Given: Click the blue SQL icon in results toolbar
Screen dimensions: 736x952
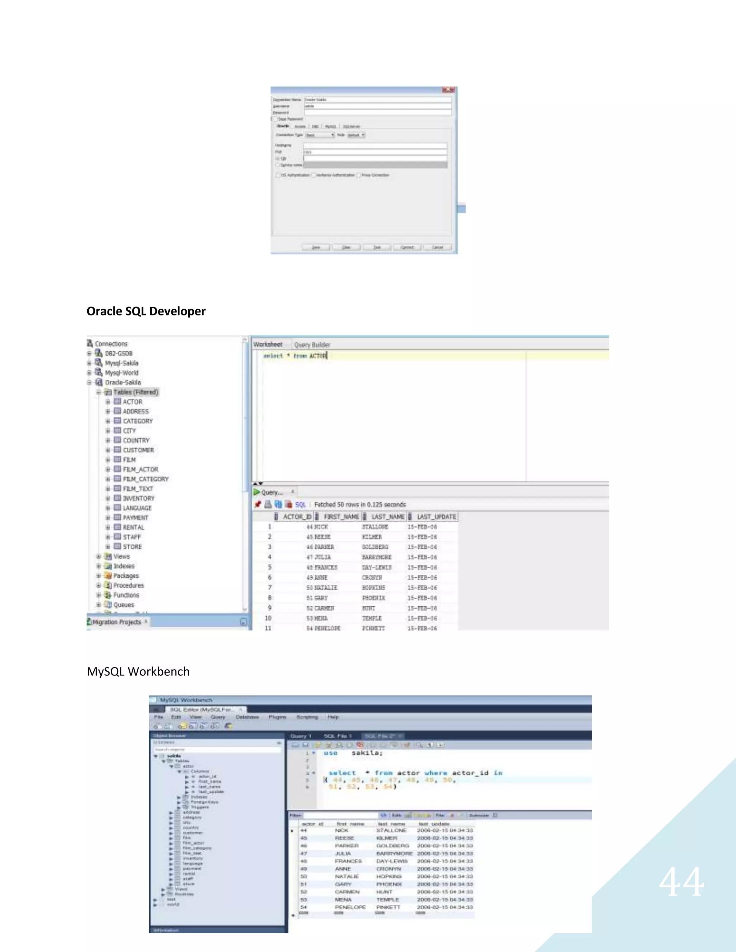Looking at the screenshot, I should click(x=300, y=504).
